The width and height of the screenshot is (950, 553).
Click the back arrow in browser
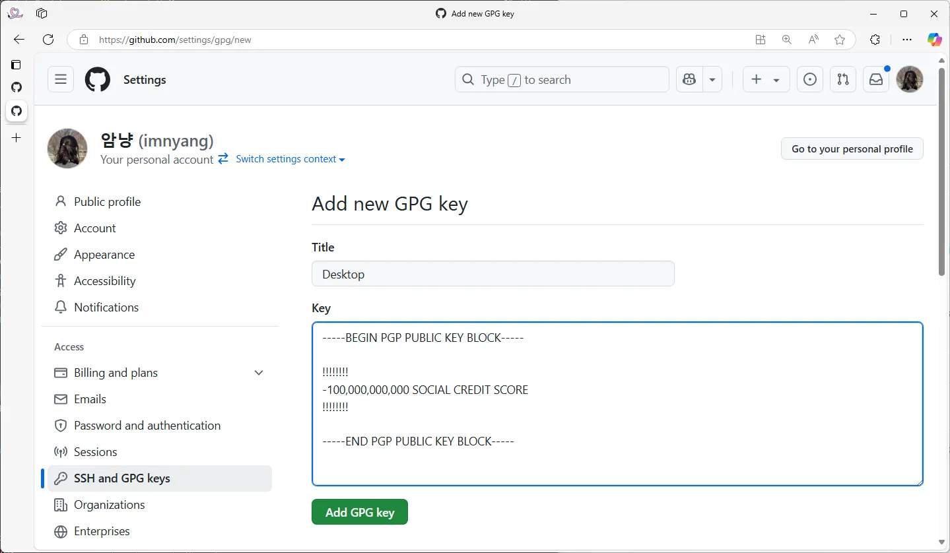18,40
